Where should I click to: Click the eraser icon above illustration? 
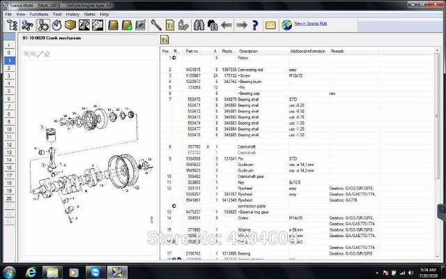coord(47,54)
